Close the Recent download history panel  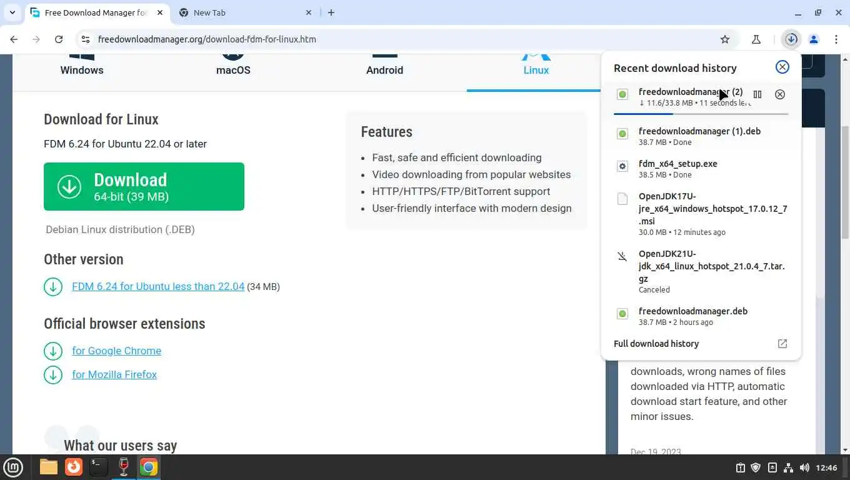(782, 67)
